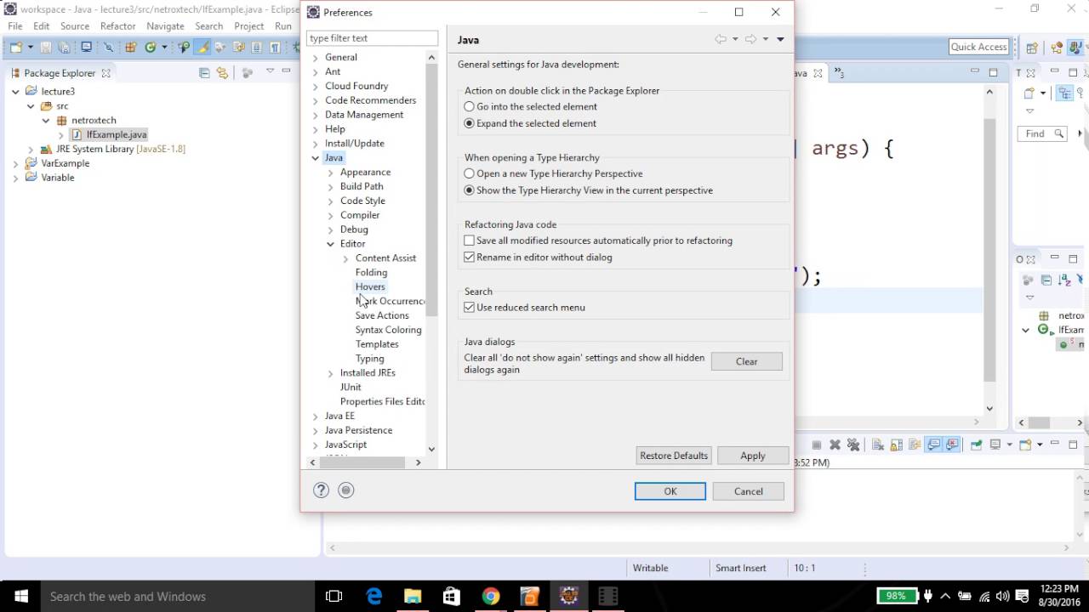Expand the General preferences node
This screenshot has width=1089, height=612.
point(316,58)
